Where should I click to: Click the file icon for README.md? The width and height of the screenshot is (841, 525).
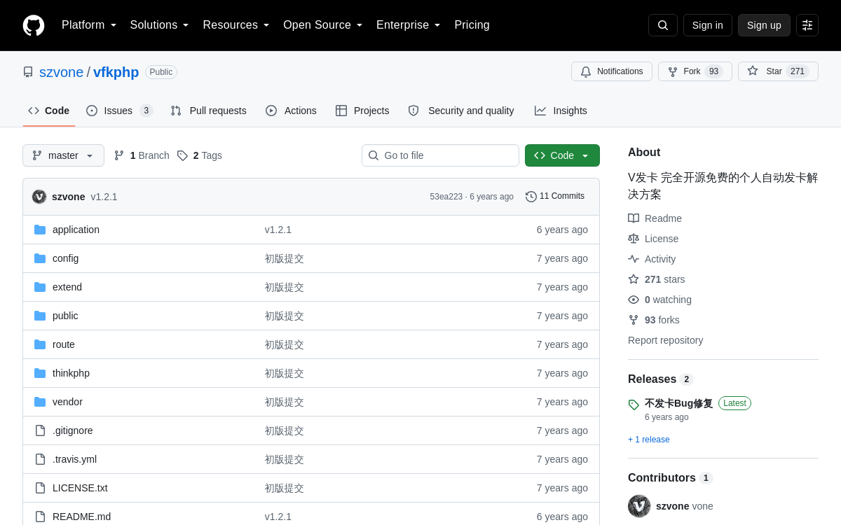[40, 517]
